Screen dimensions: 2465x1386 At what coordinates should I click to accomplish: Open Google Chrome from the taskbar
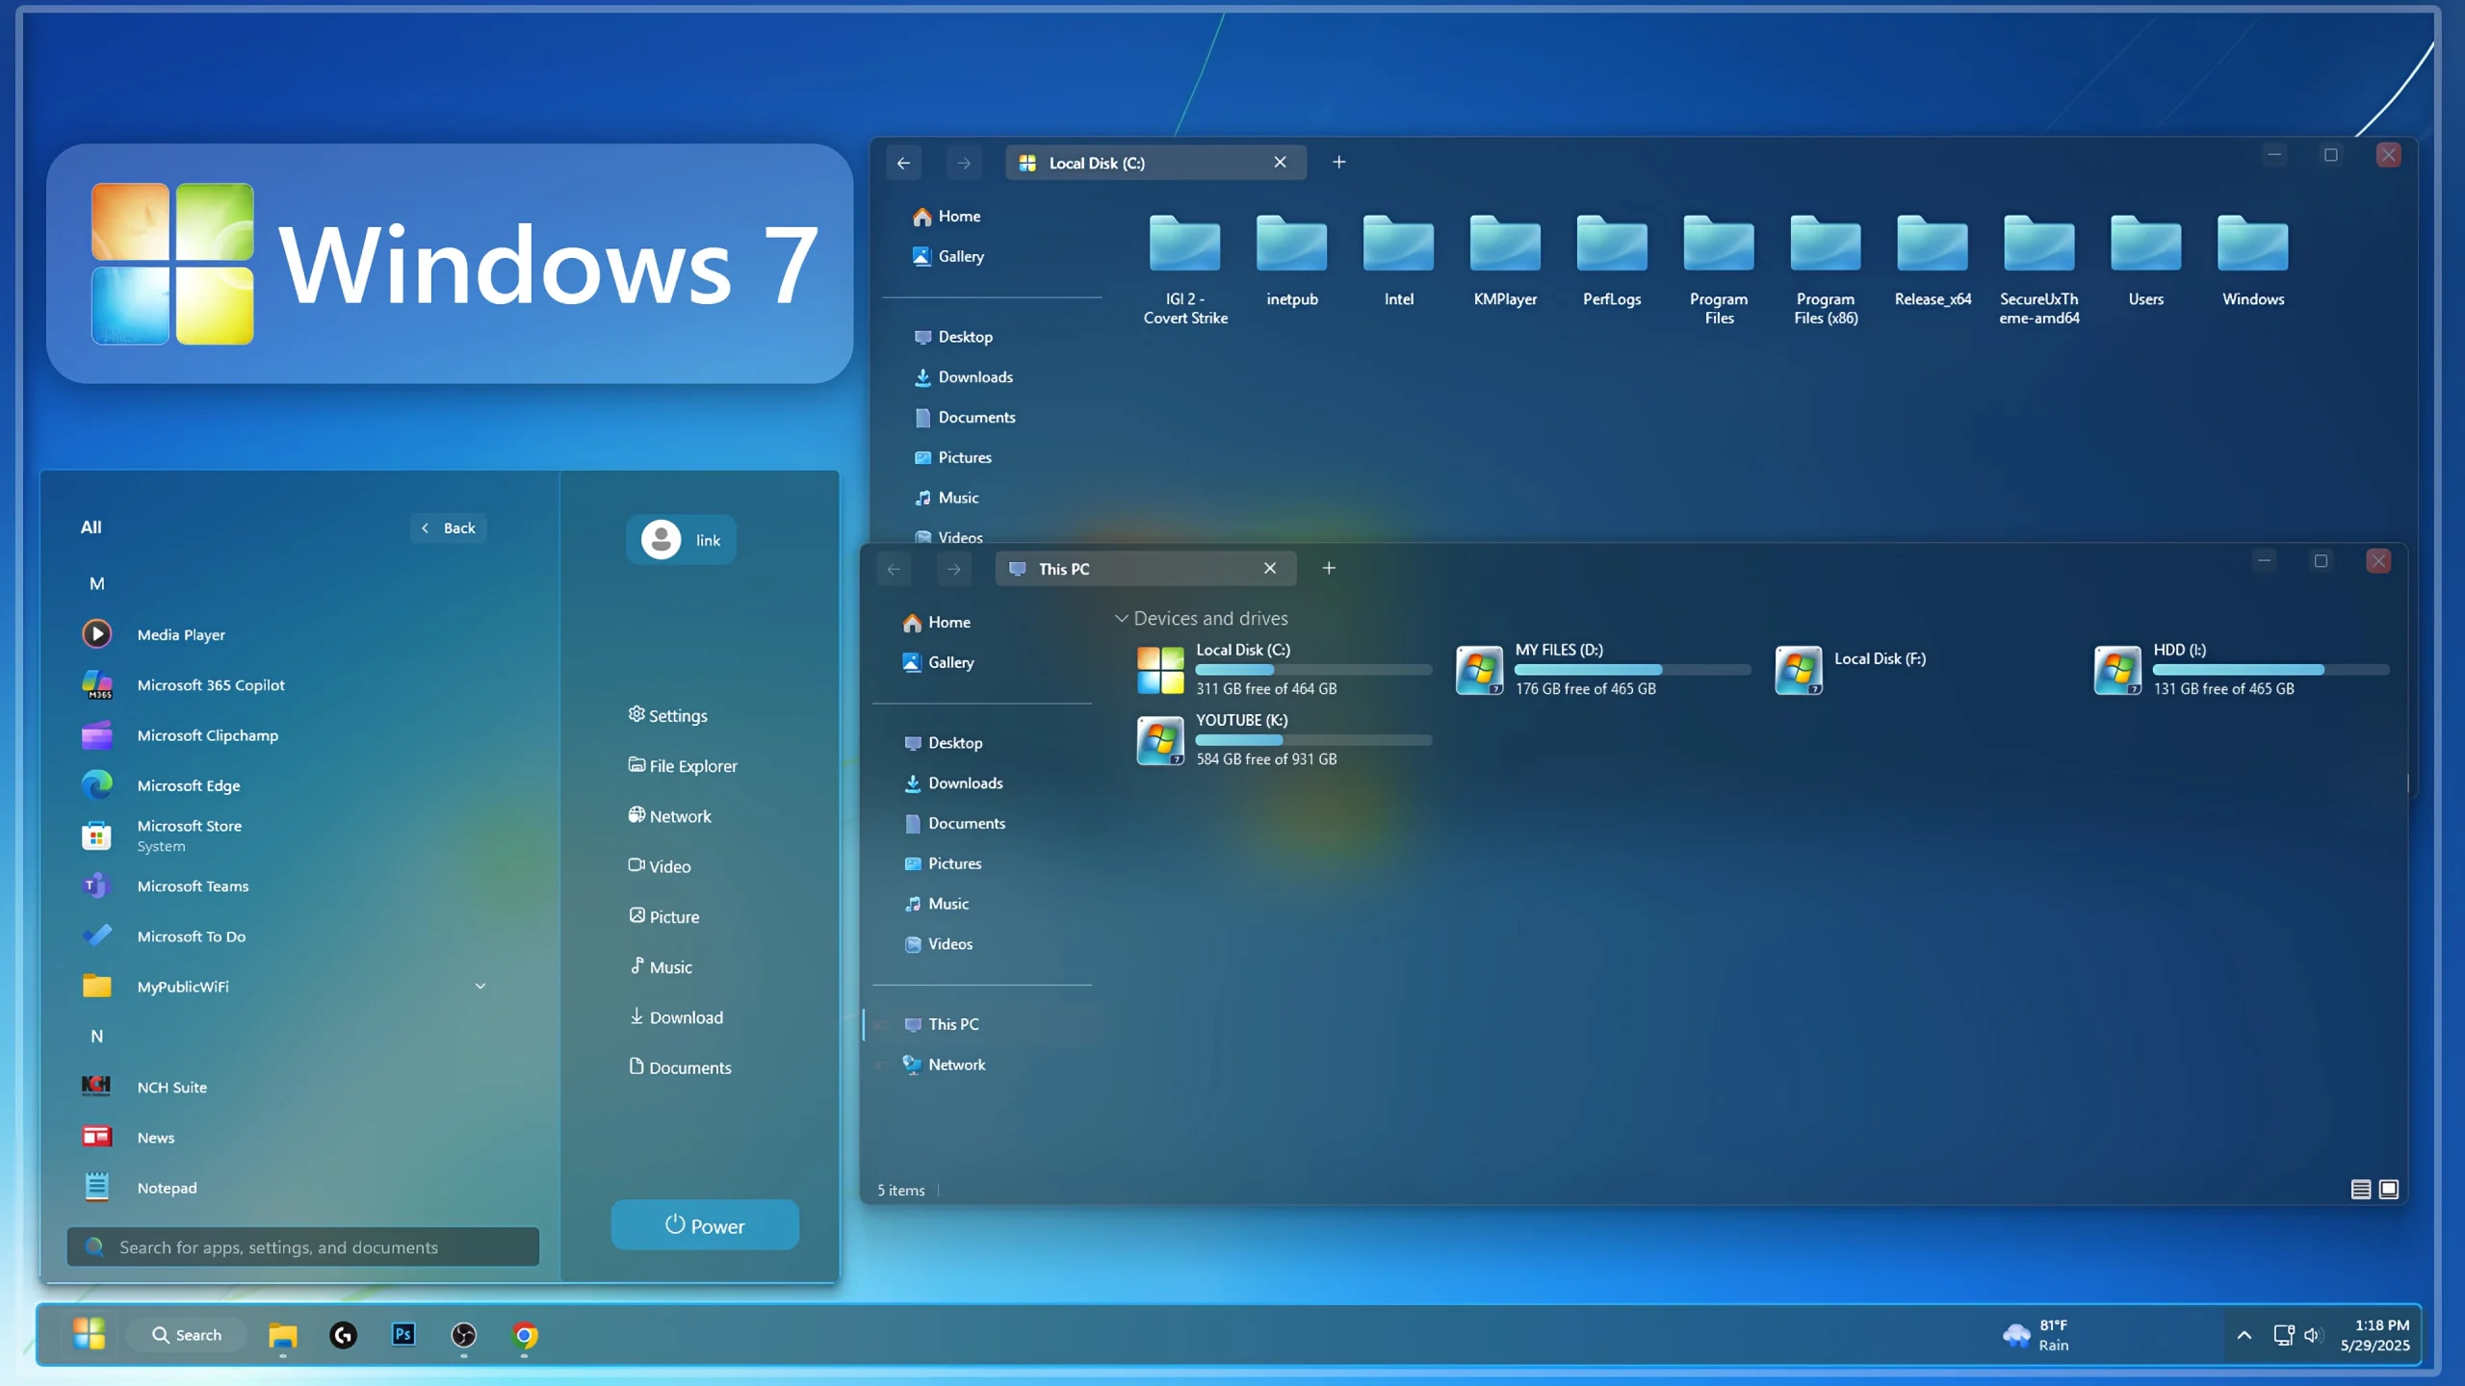click(x=525, y=1335)
